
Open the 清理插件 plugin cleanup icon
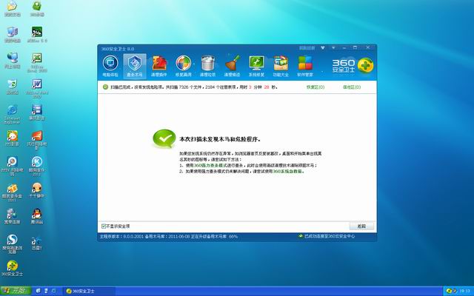click(159, 66)
